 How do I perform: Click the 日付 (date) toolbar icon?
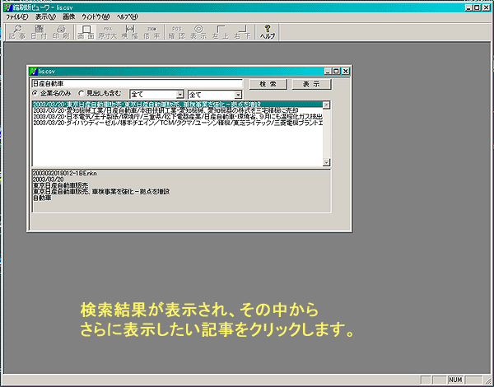pyautogui.click(x=40, y=31)
